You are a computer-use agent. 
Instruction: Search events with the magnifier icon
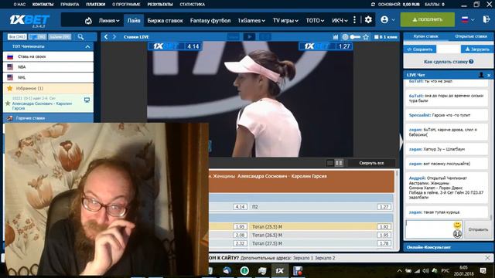[x=80, y=37]
